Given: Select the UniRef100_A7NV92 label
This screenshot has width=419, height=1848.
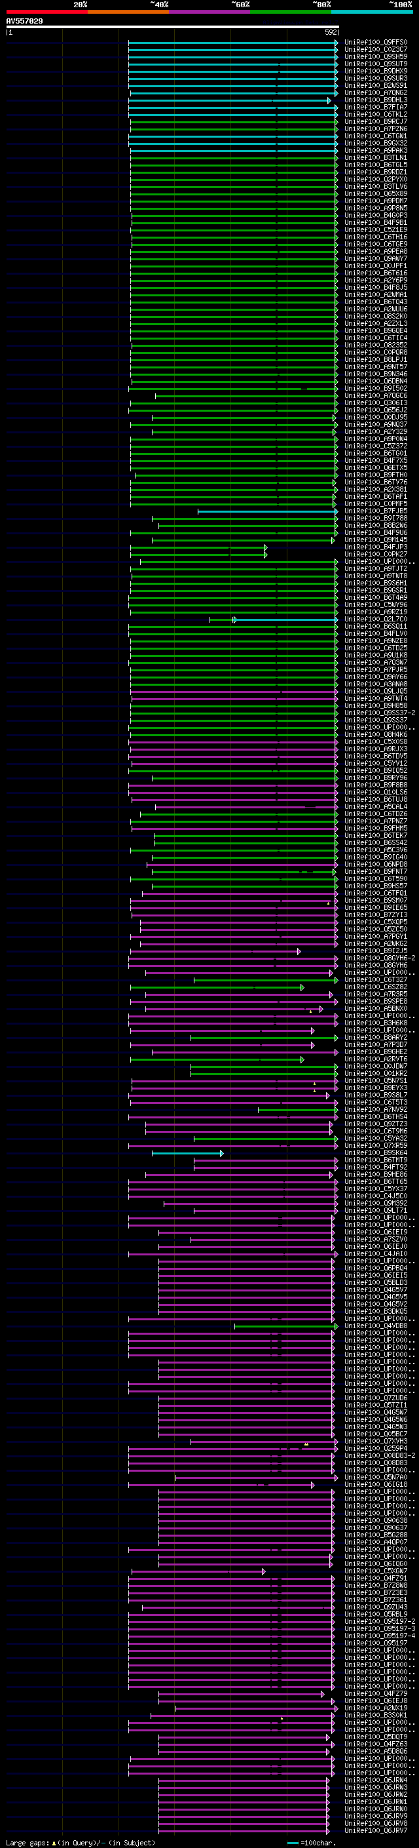Looking at the screenshot, I should [x=376, y=1111].
